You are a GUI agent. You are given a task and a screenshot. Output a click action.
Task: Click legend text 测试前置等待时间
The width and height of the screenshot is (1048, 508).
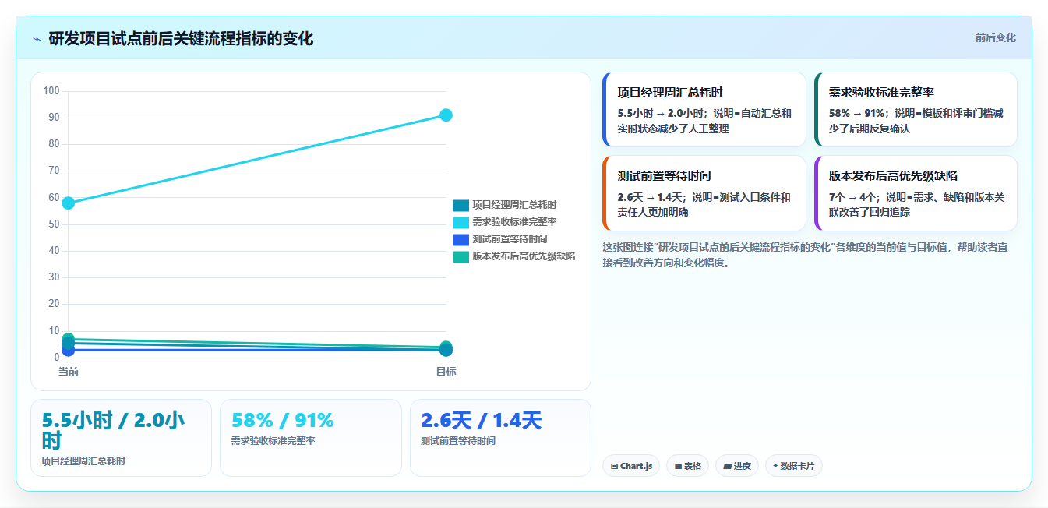510,239
